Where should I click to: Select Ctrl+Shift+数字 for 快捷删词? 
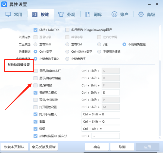coord(67,52)
